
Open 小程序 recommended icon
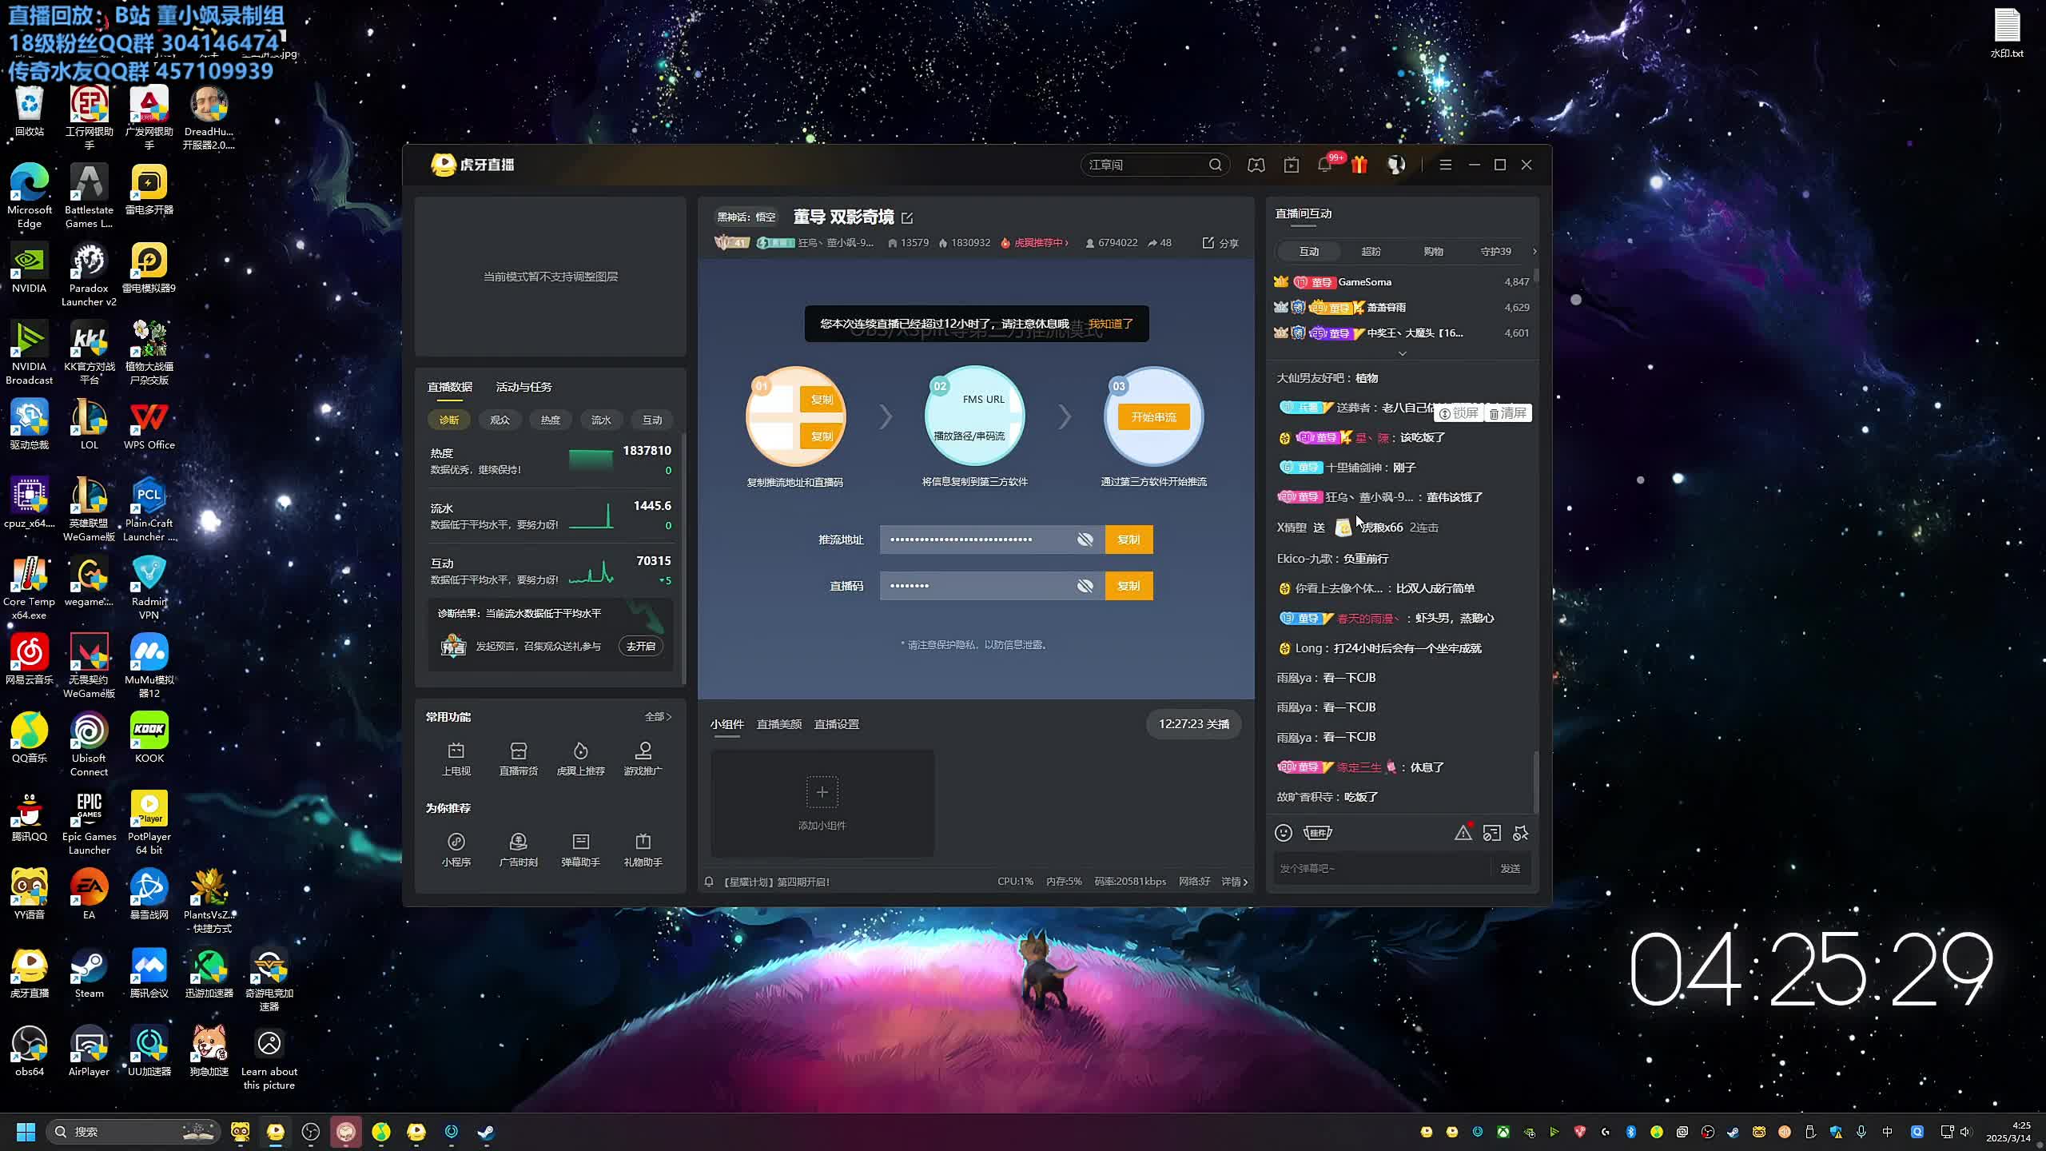pos(456,850)
